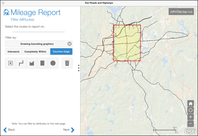The height and width of the screenshot is (136, 198).
Task: Delete drawn graphics with trash icon
Action: (x=67, y=63)
